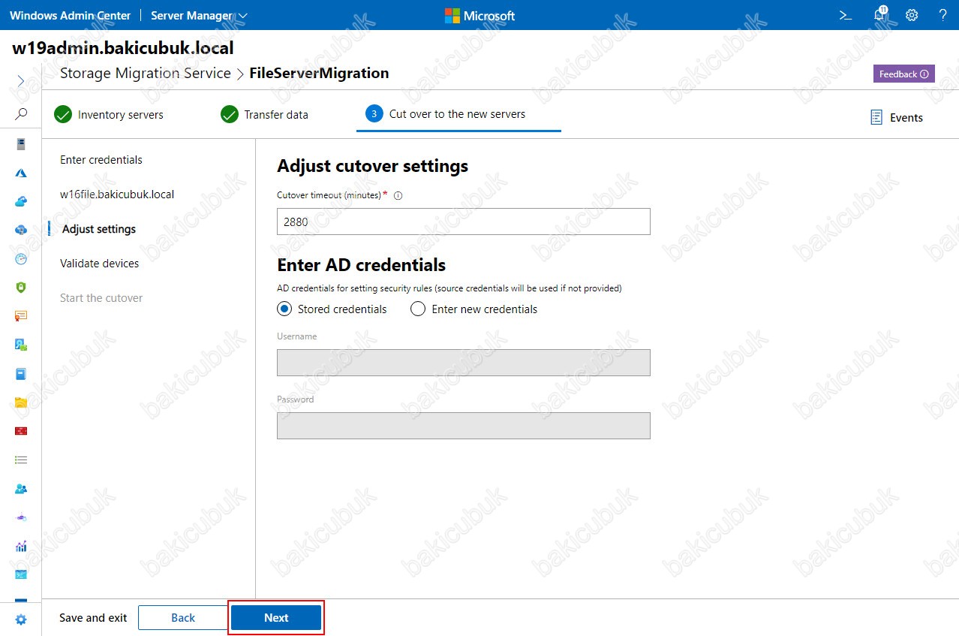
Task: Open the tools search magnifier icon
Action: (21, 114)
